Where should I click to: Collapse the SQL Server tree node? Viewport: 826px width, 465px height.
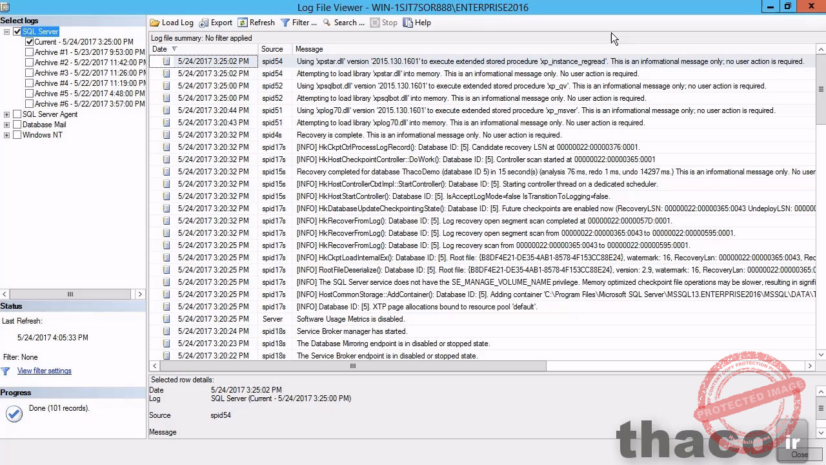6,31
